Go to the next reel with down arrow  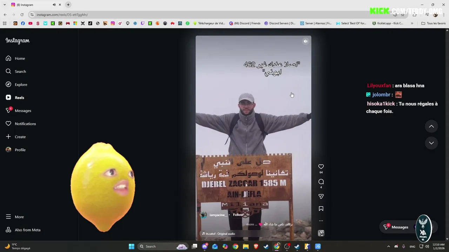[x=431, y=143]
